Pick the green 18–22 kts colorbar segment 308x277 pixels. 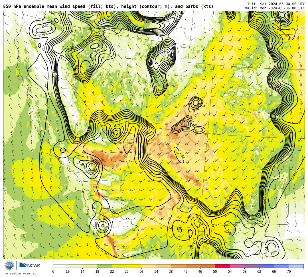click(104, 266)
